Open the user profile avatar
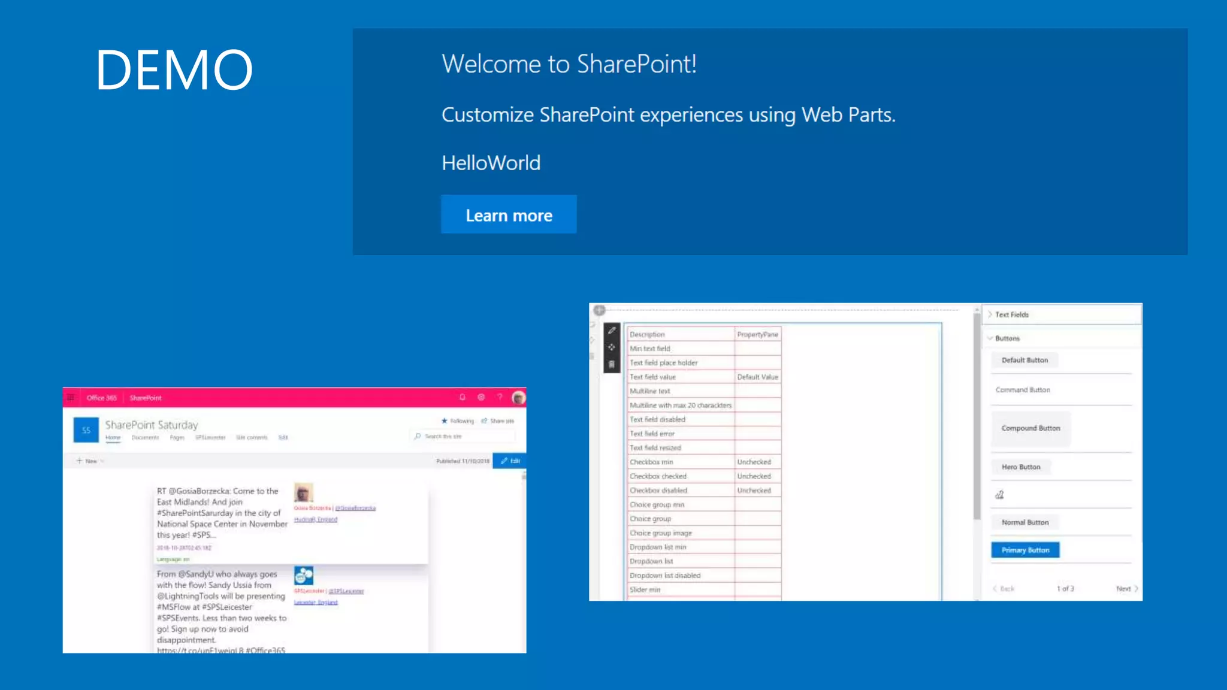This screenshot has height=690, width=1227. coord(518,398)
